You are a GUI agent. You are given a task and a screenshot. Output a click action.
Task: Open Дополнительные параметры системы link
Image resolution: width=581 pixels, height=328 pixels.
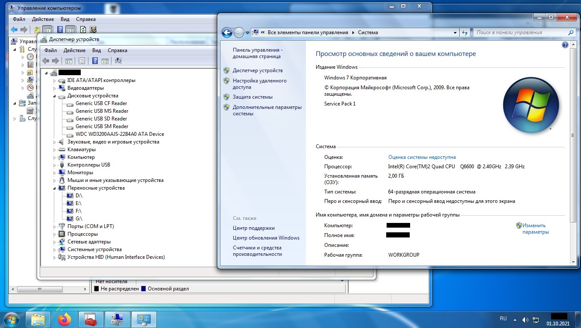[x=267, y=110]
